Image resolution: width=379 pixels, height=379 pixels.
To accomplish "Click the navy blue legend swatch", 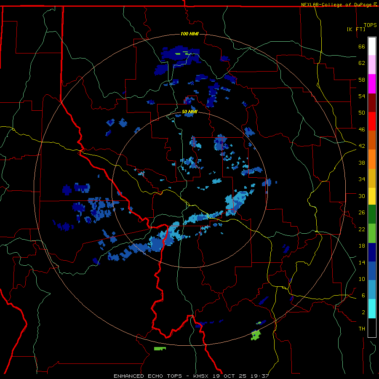I will point(372,252).
